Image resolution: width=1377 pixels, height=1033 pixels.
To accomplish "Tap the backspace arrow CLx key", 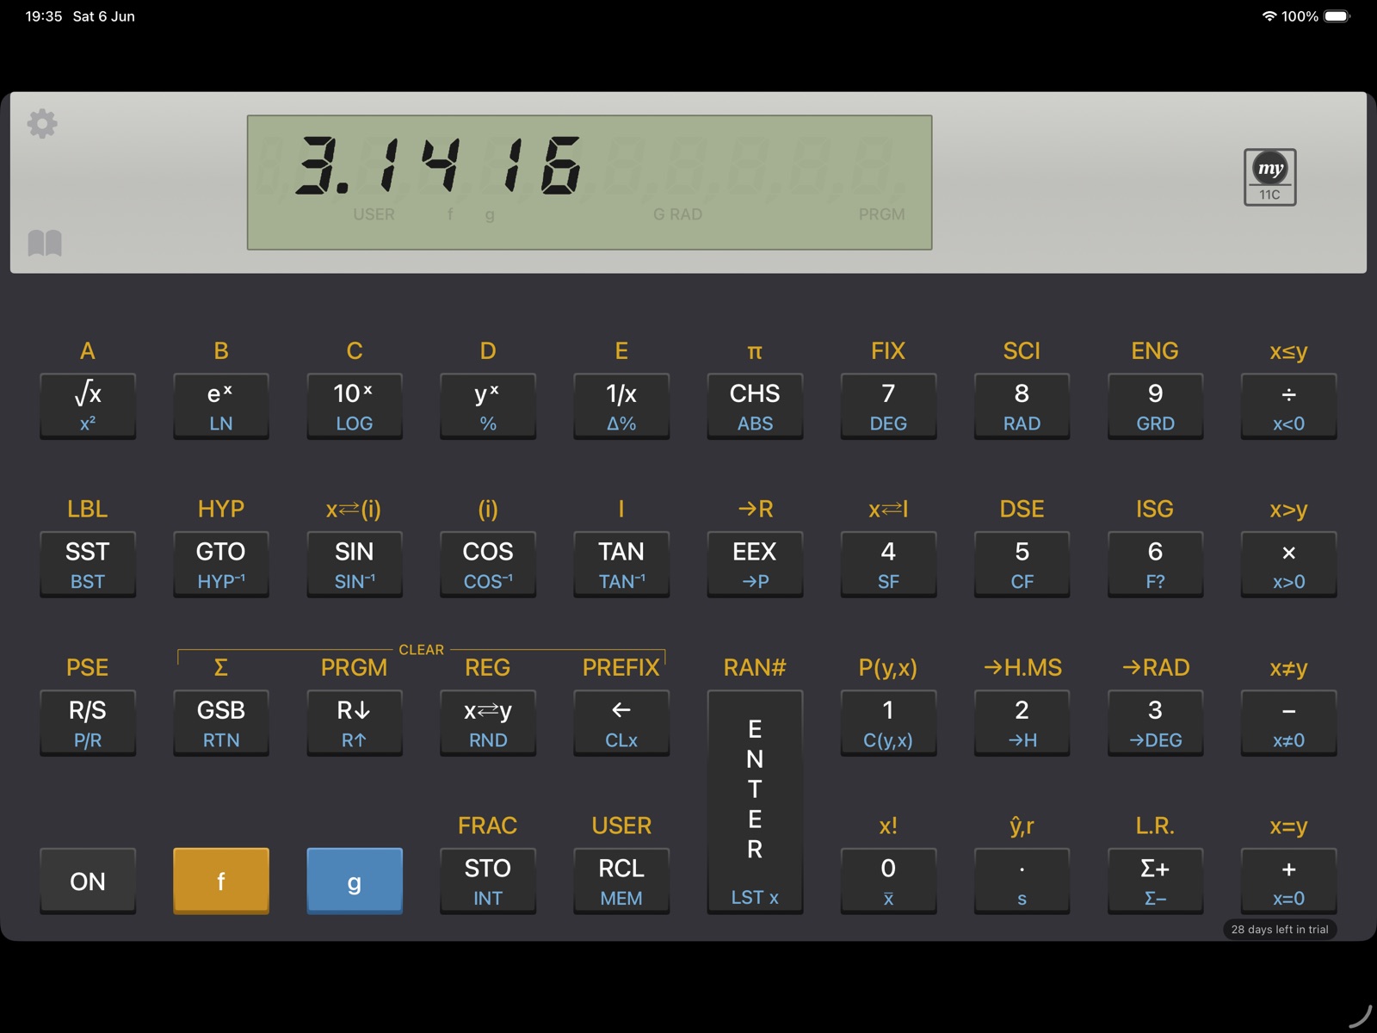I will pos(621,723).
